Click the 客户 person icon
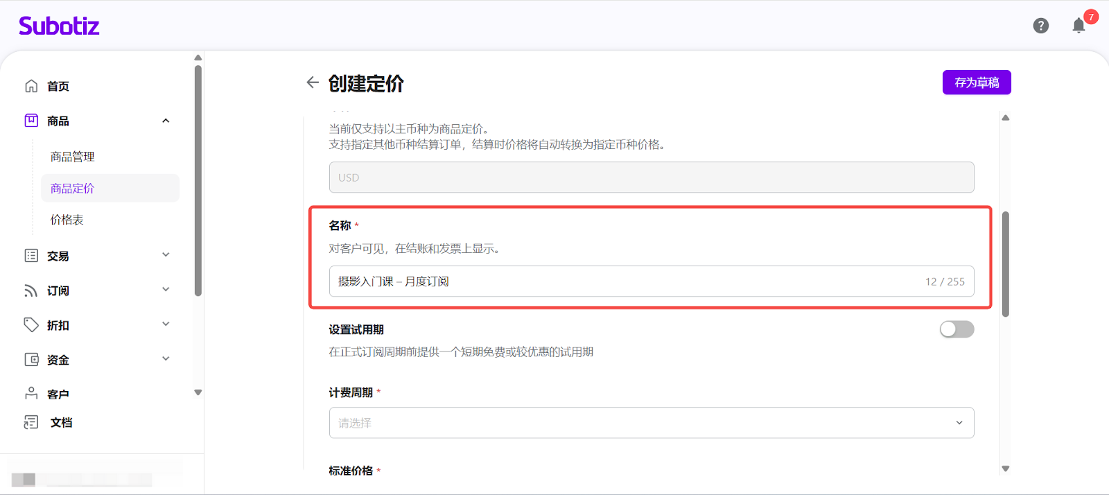The height and width of the screenshot is (495, 1109). pos(31,394)
